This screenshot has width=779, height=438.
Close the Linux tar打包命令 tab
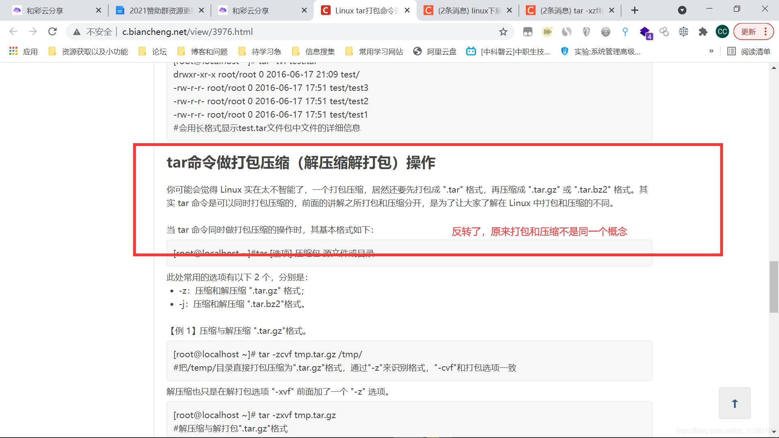click(407, 11)
